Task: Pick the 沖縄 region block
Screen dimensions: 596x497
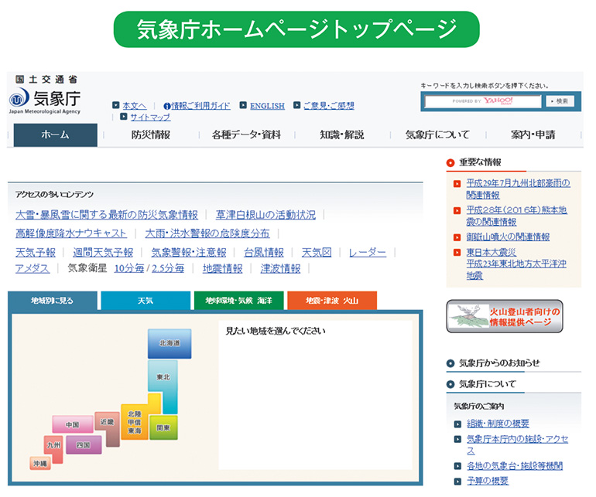Action: 39,463
